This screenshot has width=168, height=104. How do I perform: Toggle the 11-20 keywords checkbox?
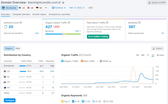coord(83,101)
